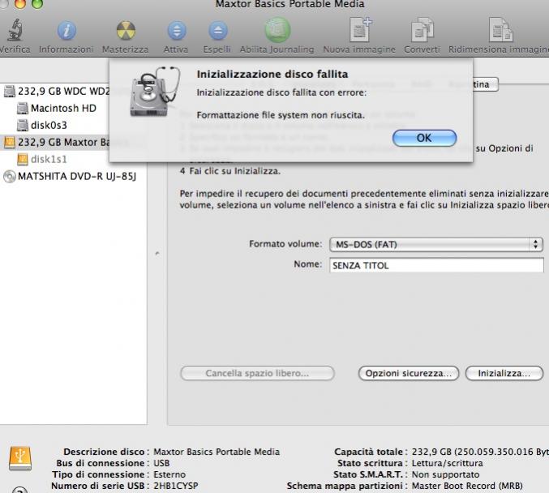Screen dimensions: 549x493
Task: Click the Opzioni sicurezza button
Action: 408,373
